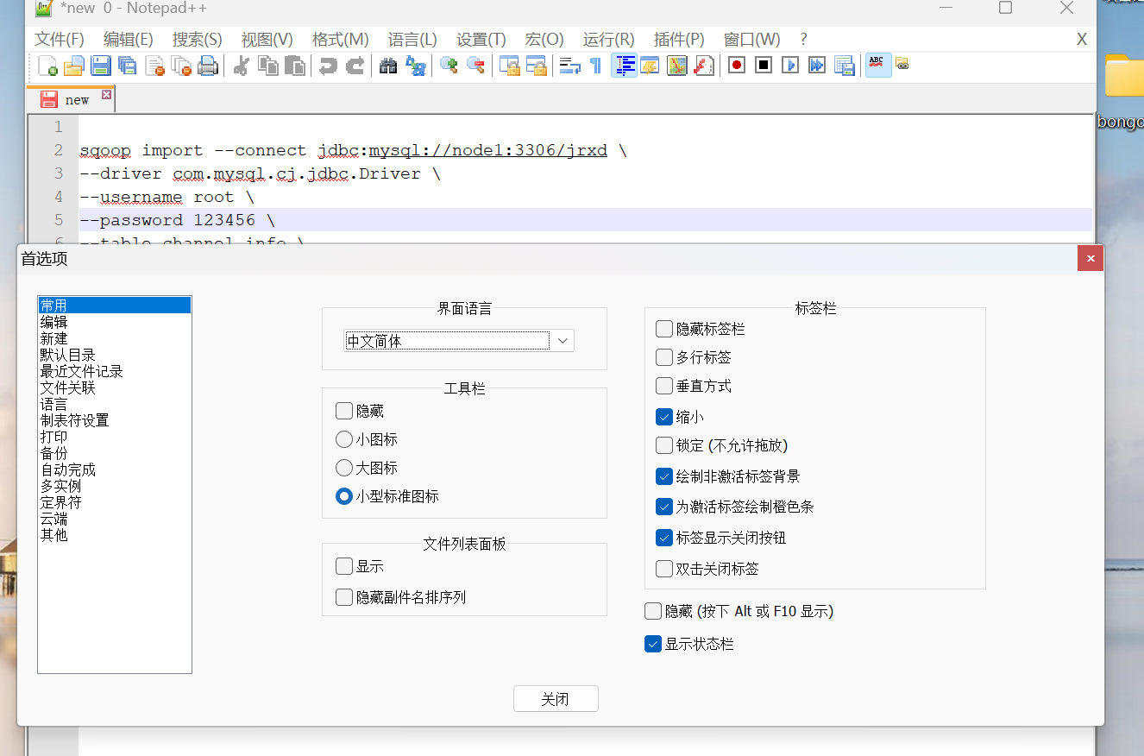Uncheck 标签显示关闭按钮 checkbox
Image resolution: width=1144 pixels, height=756 pixels.
(x=664, y=538)
